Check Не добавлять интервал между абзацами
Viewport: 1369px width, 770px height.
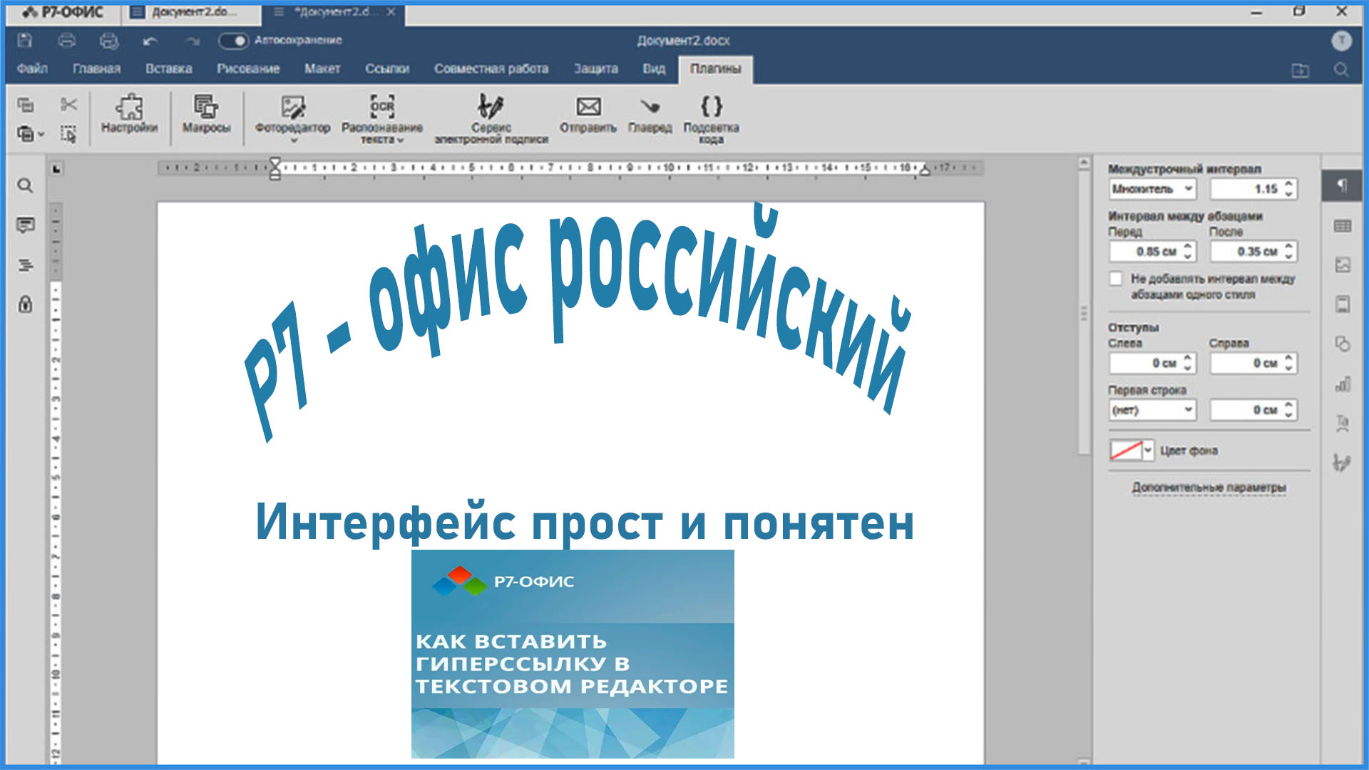1116,279
